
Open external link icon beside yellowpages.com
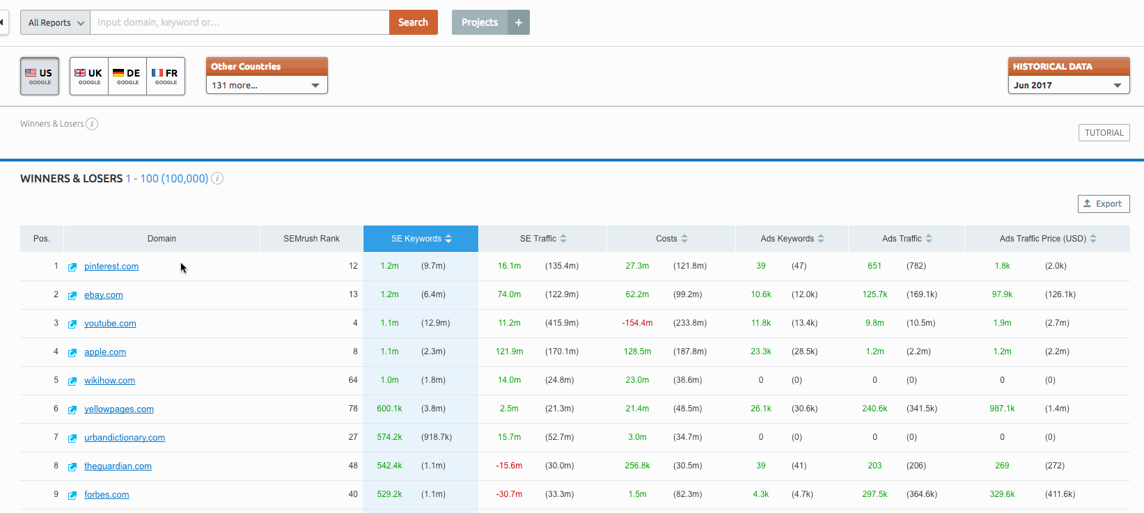coord(72,410)
